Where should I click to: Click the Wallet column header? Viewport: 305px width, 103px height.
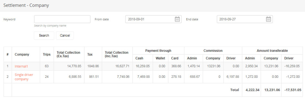pos(160,58)
